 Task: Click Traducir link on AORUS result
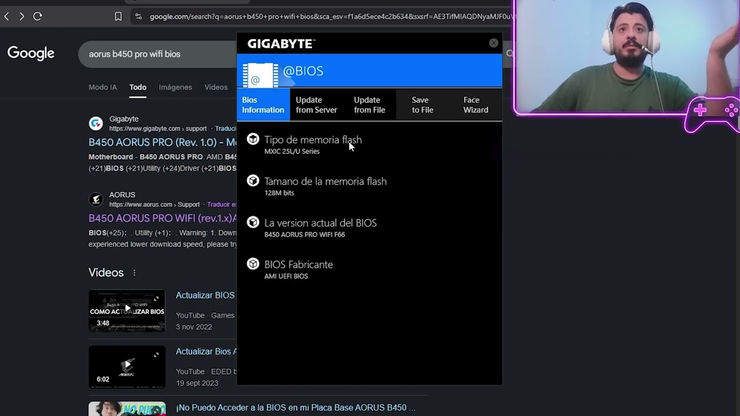222,205
